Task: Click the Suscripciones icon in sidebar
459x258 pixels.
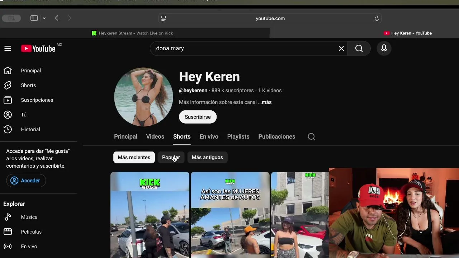Action: point(8,100)
